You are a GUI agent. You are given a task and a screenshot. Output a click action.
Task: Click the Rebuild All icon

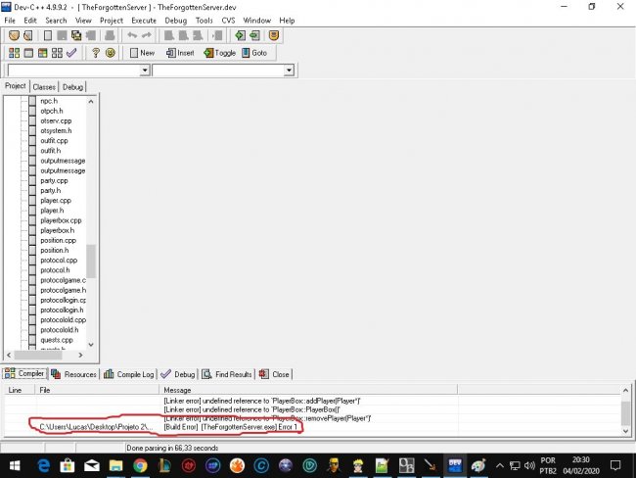click(x=57, y=53)
